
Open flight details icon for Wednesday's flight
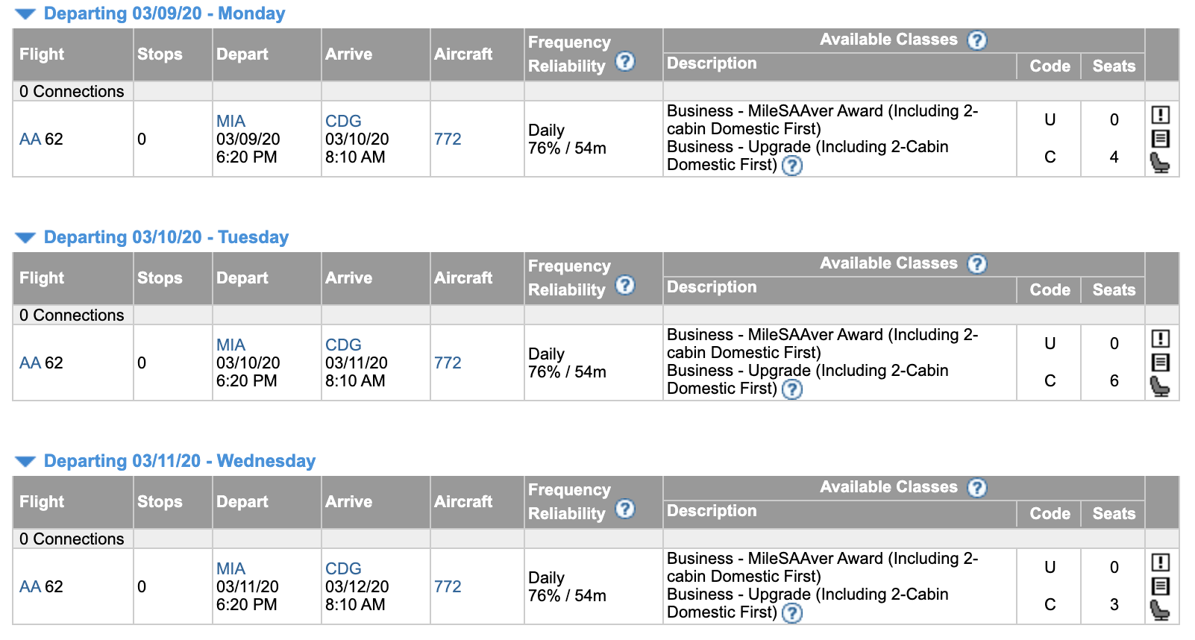coord(1160,586)
